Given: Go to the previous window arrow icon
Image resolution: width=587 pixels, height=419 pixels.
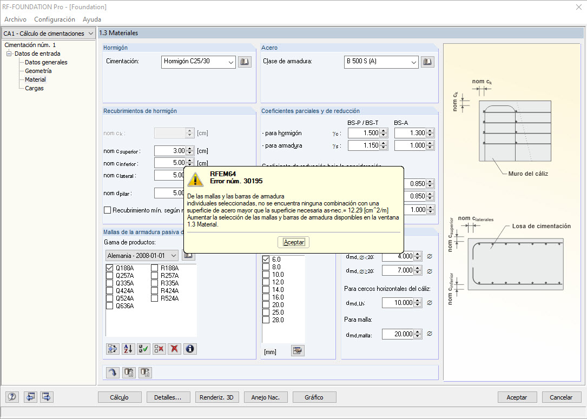Looking at the screenshot, I should [x=30, y=397].
